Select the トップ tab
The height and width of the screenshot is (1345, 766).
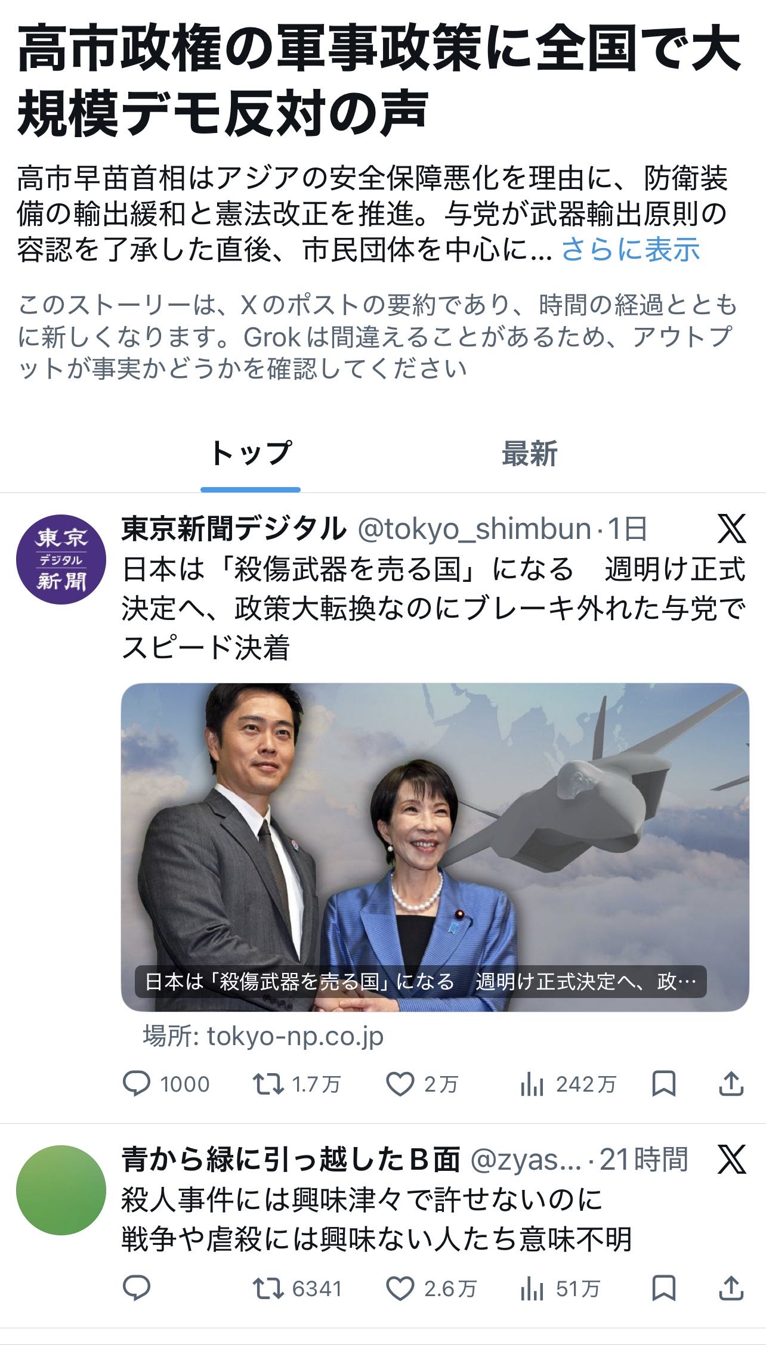(251, 454)
